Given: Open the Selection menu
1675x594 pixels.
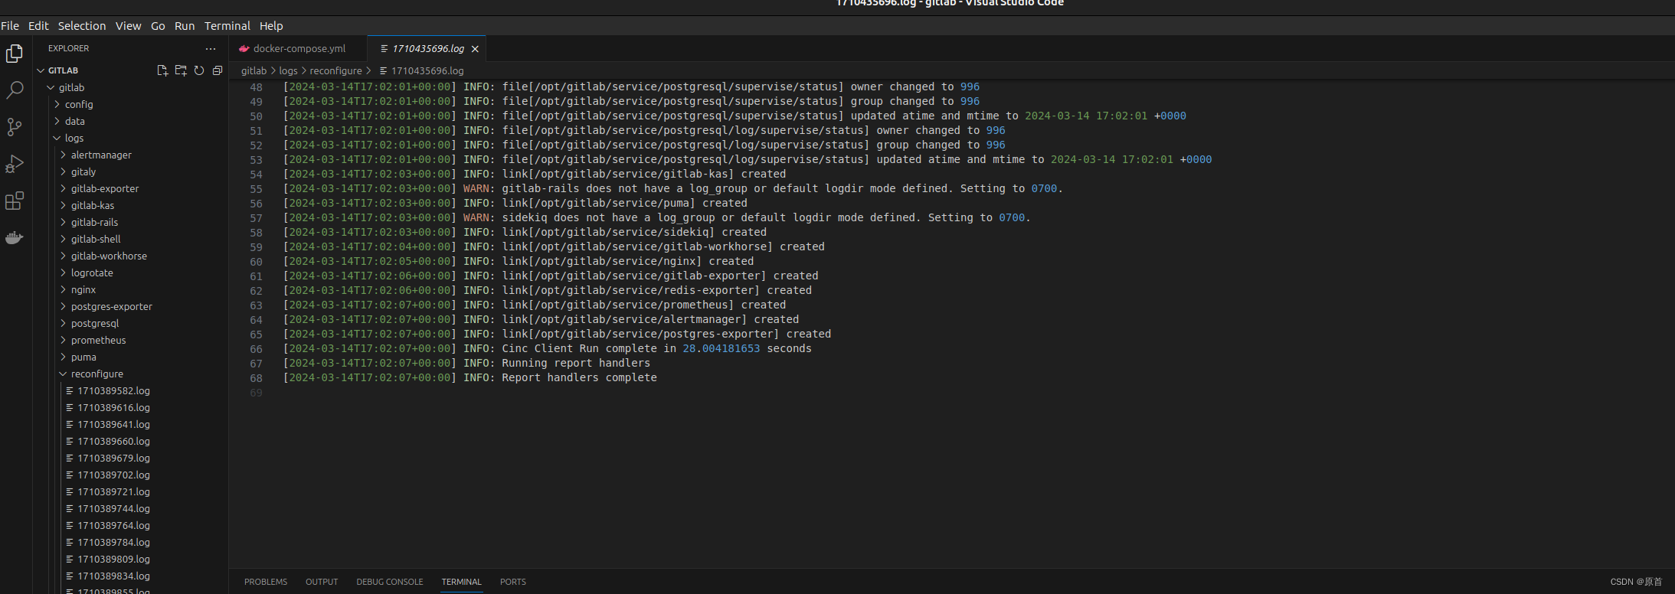Looking at the screenshot, I should pos(82,26).
